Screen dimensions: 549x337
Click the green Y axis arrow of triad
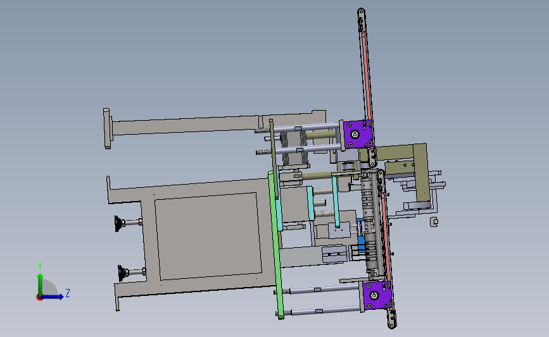(x=41, y=284)
